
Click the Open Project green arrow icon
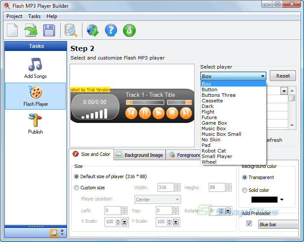(31, 30)
